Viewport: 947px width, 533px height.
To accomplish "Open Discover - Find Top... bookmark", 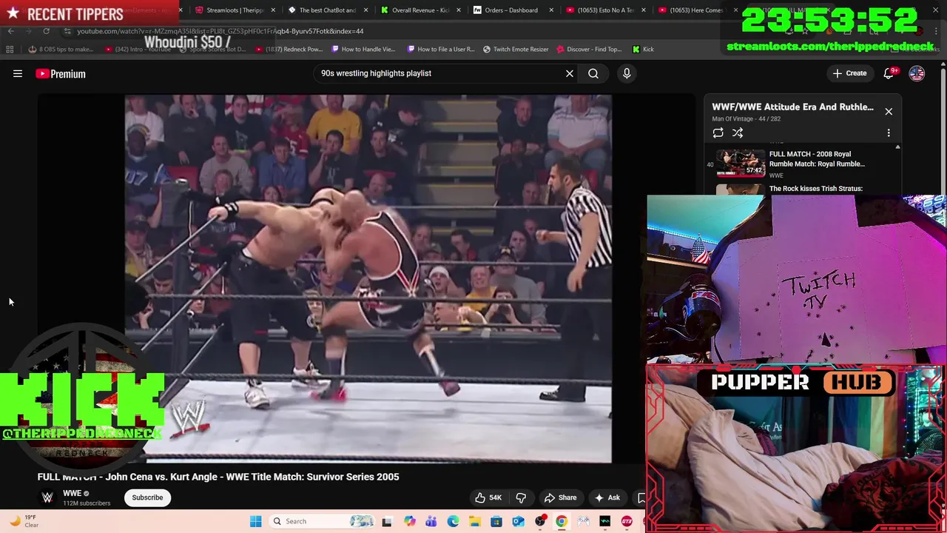I will click(x=589, y=50).
